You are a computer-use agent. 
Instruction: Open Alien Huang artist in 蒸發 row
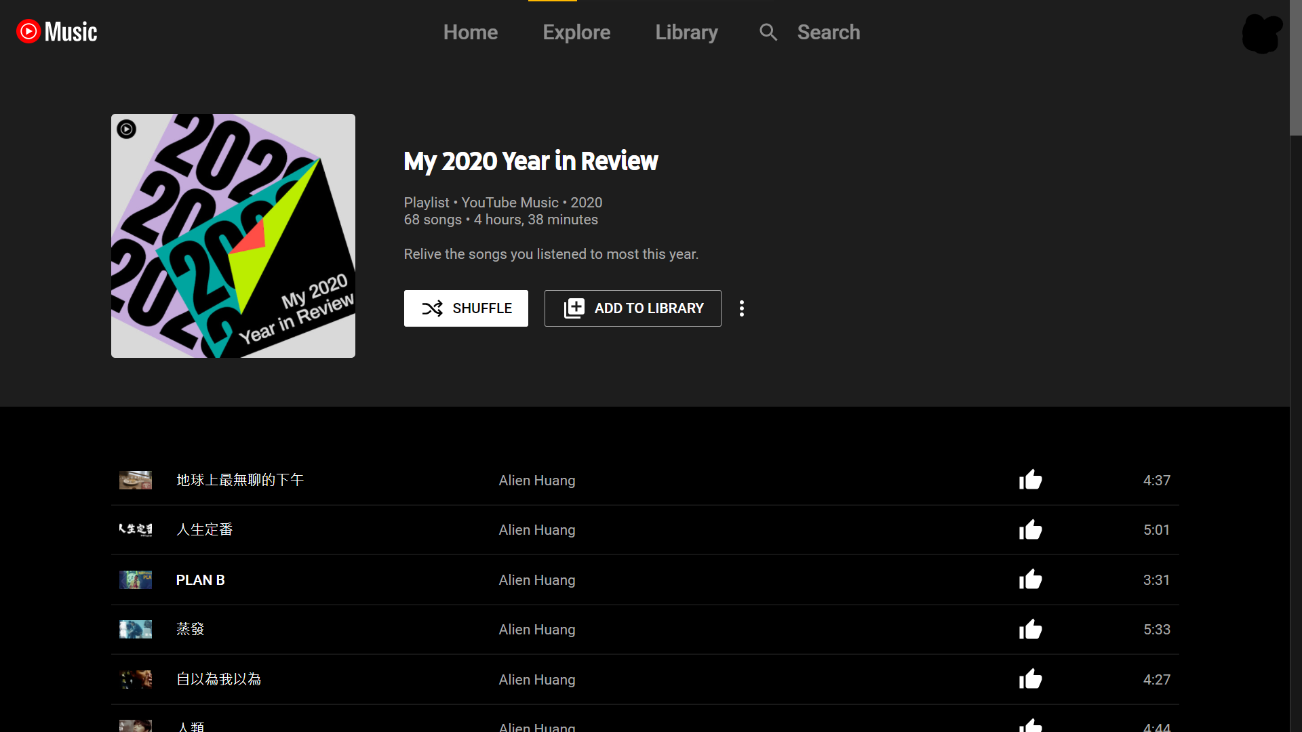[537, 630]
